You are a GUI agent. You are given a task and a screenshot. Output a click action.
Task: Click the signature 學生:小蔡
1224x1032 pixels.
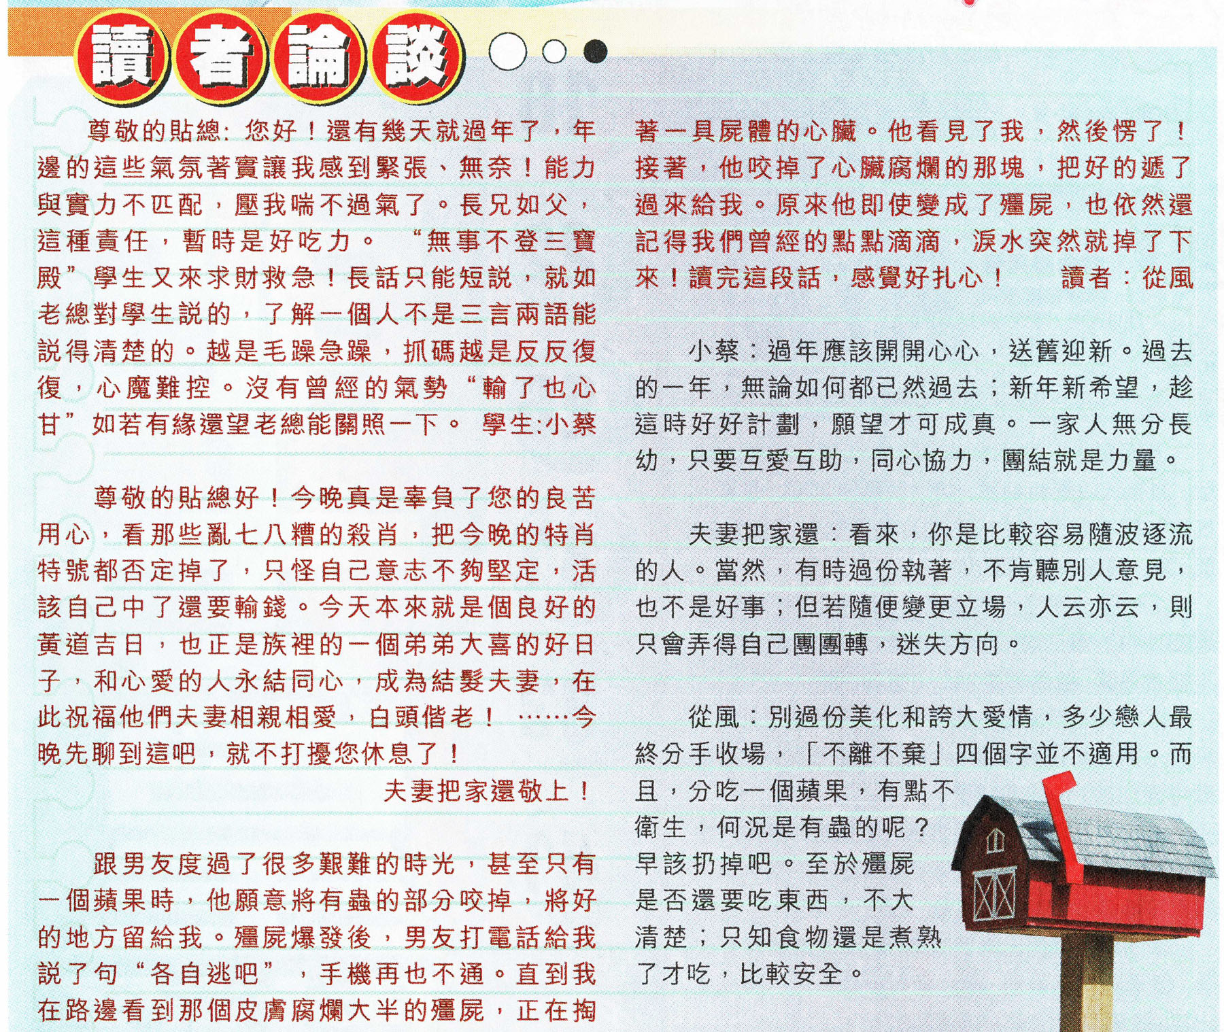click(x=539, y=425)
